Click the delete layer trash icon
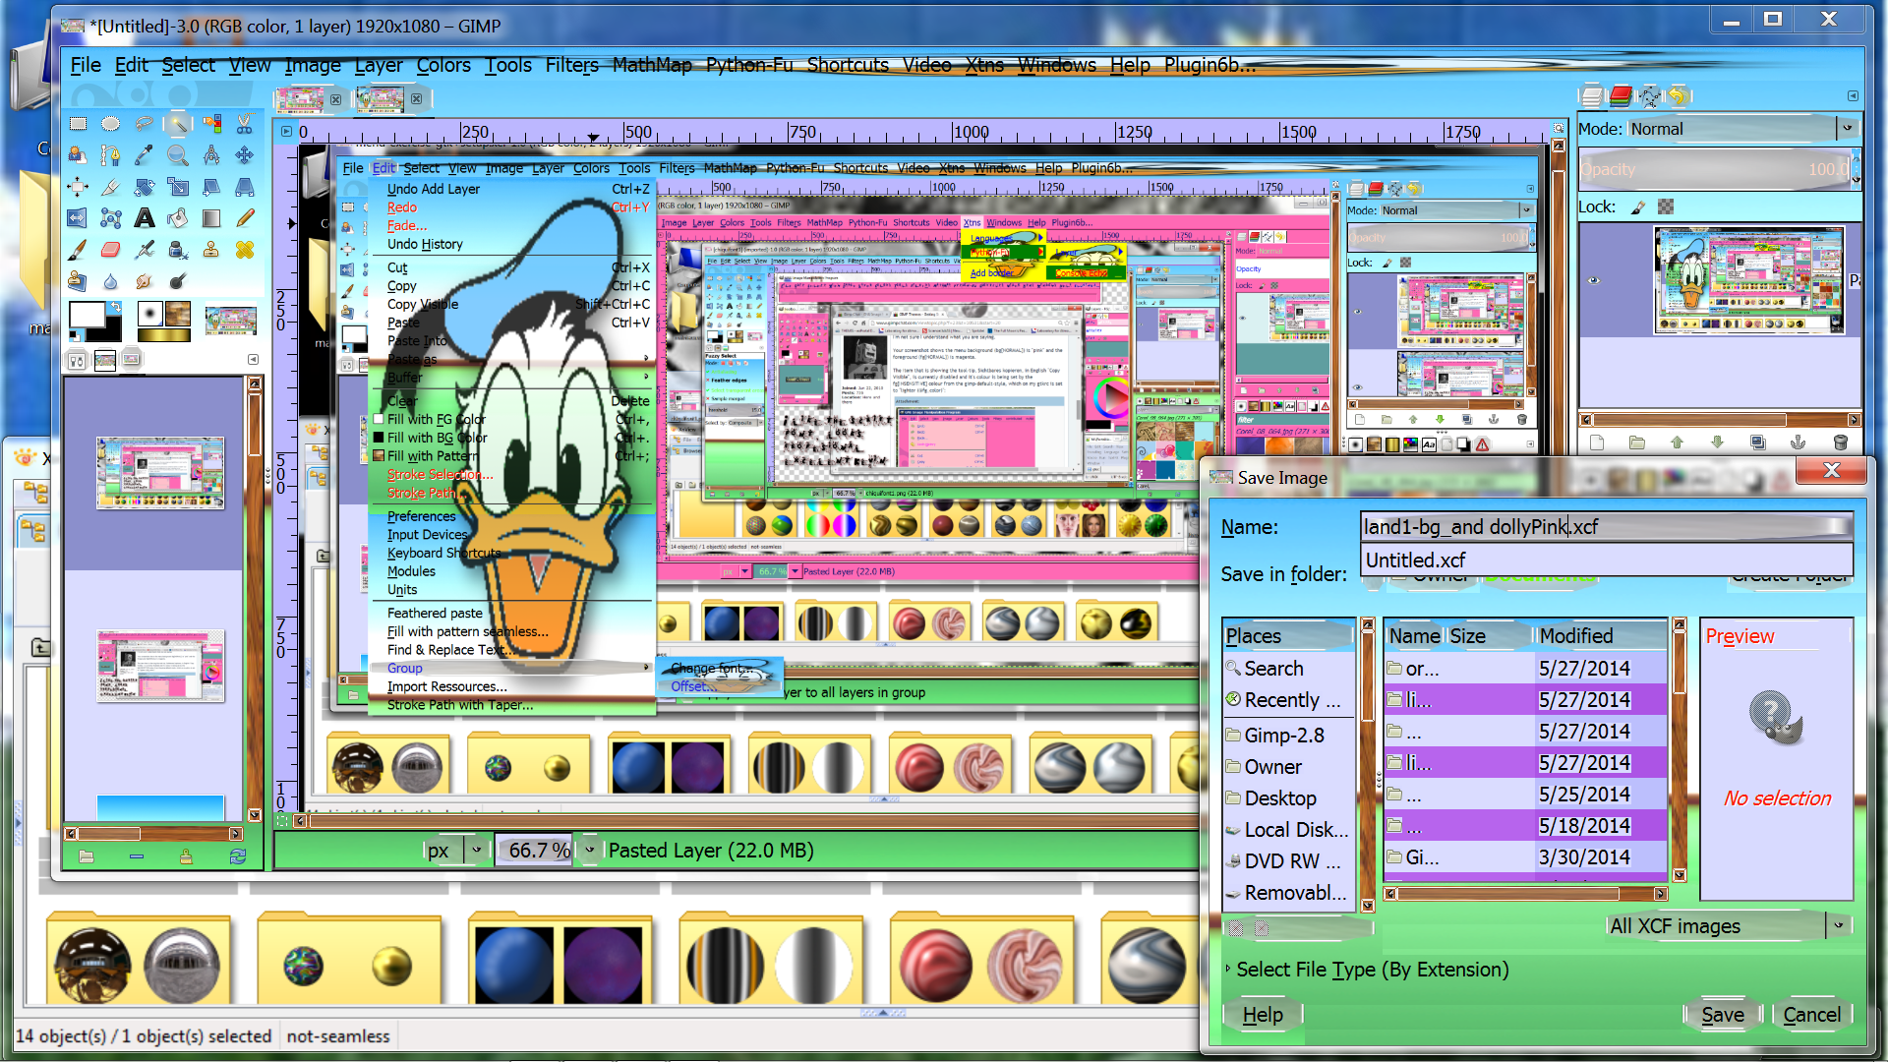Viewport: 1888px width, 1062px height. tap(1840, 442)
